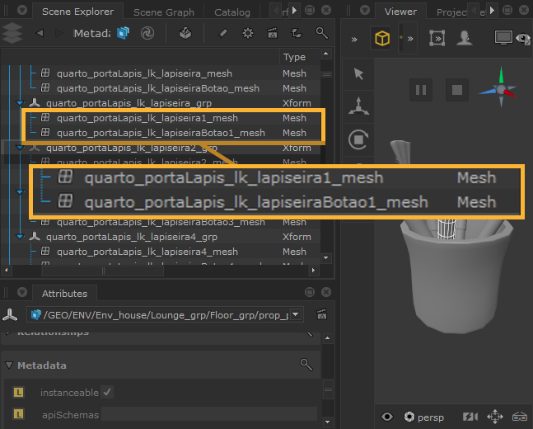Click the apiSchemas input field

coord(208,413)
